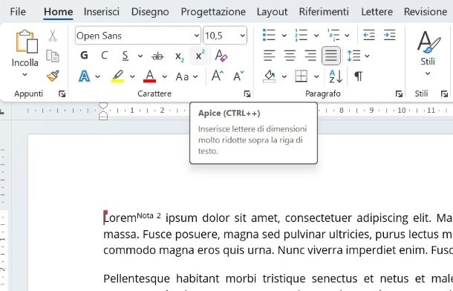Image resolution: width=453 pixels, height=291 pixels.
Task: Click the increase font size icon
Action: pos(217,76)
